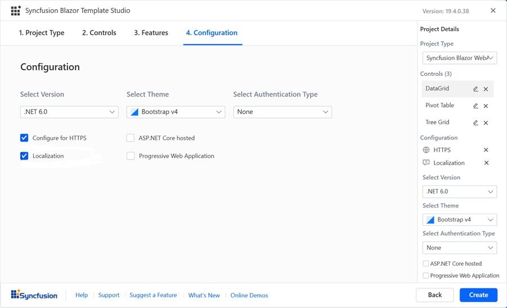507x308 pixels.
Task: Edit the Tree Grid control
Action: click(475, 123)
